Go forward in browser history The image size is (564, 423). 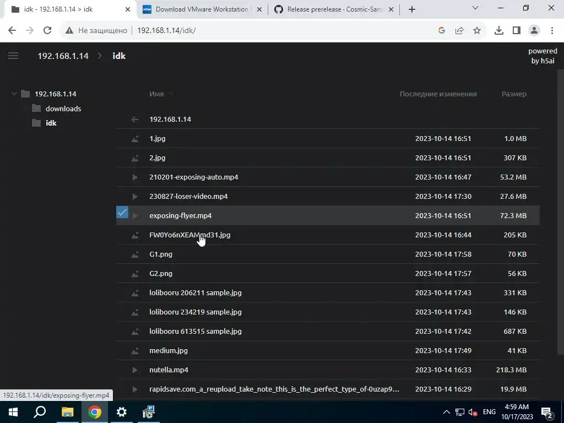coord(30,30)
